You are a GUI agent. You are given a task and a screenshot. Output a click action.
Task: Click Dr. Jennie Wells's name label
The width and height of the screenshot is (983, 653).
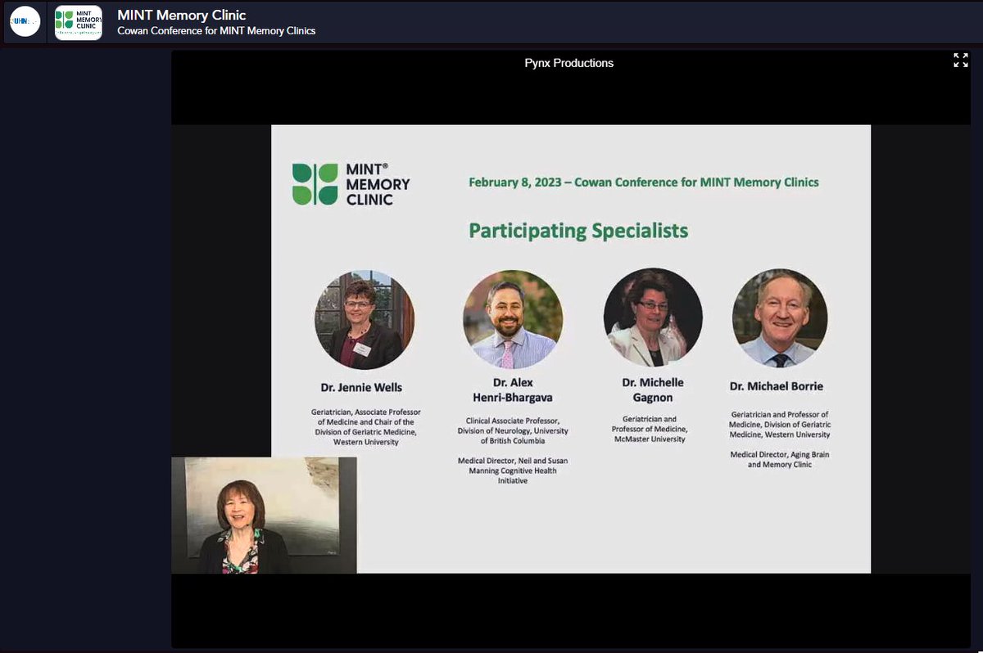[x=365, y=387]
